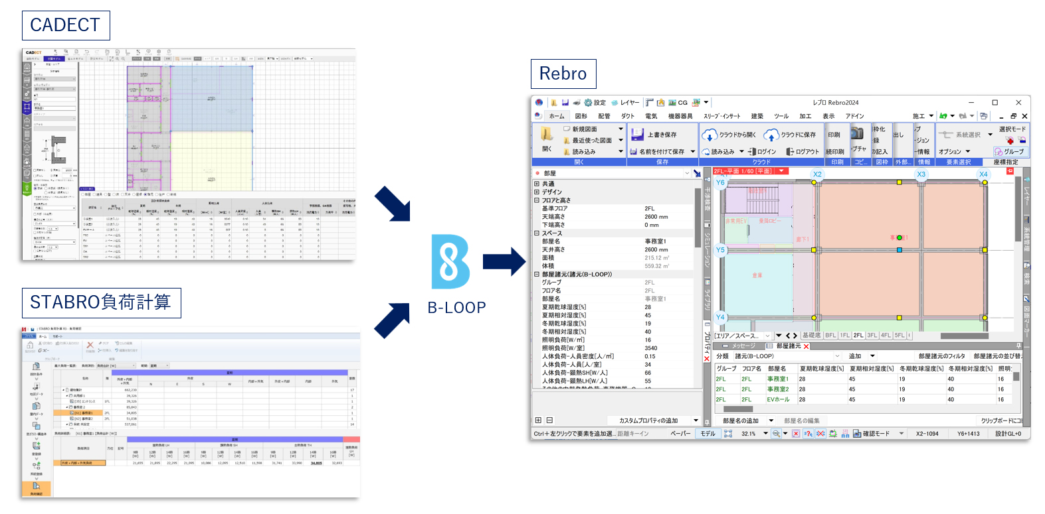This screenshot has height=514, width=1045.
Task: Collapse the フロアと高さ property section
Action: coord(537,200)
